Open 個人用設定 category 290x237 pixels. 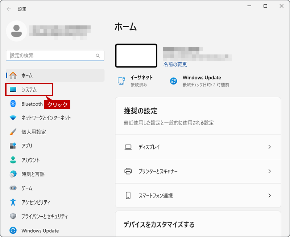55,132
